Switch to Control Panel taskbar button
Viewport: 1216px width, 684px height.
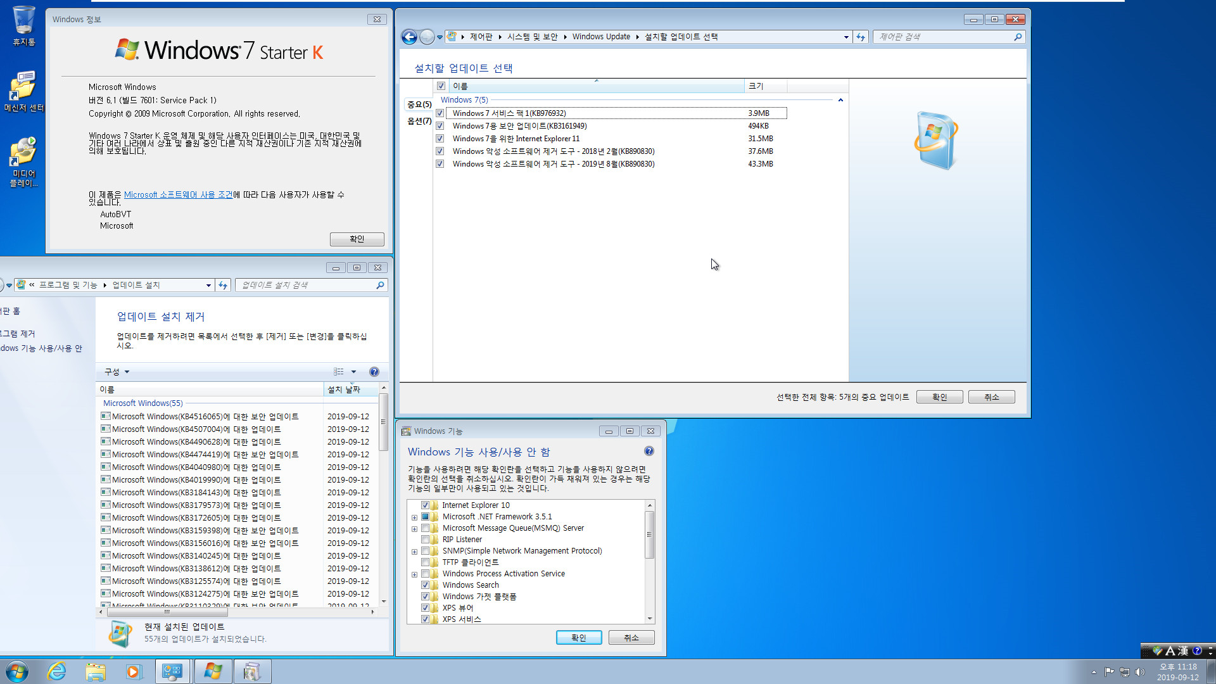173,671
